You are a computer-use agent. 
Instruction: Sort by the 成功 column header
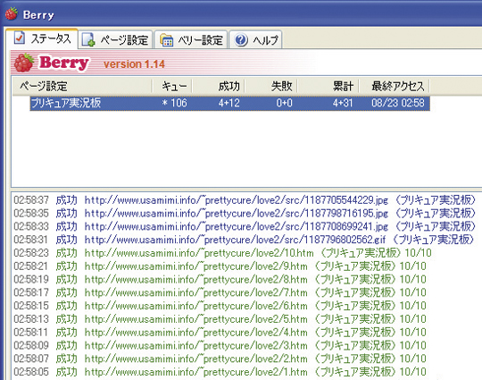click(x=219, y=86)
